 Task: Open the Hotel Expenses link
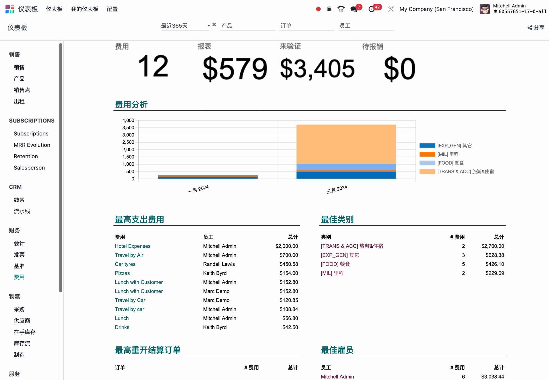[132, 246]
